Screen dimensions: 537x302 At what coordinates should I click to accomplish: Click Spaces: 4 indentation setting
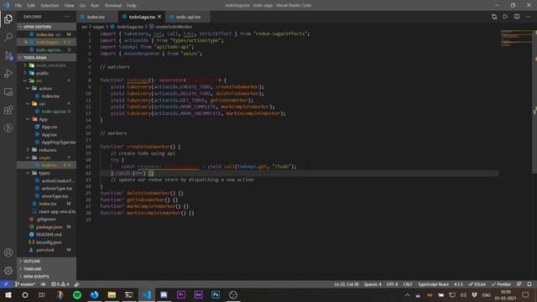tap(373, 284)
